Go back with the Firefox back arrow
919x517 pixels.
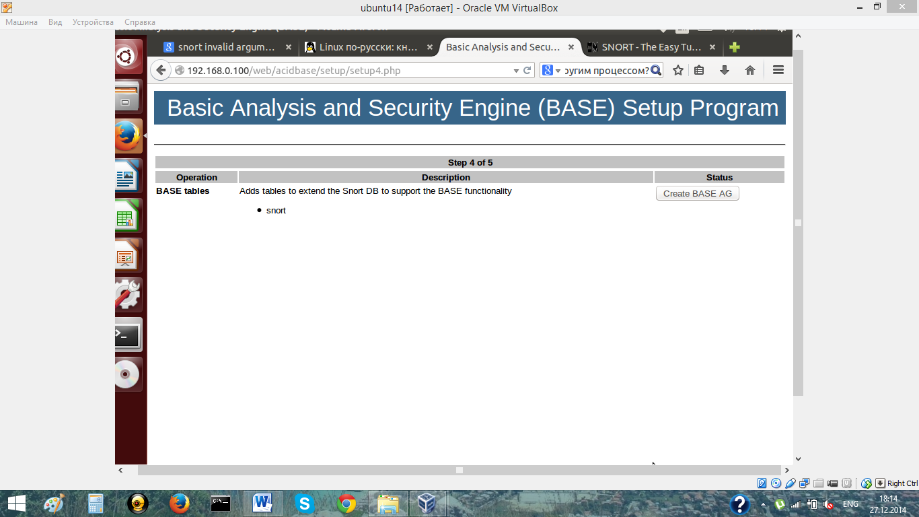click(x=160, y=70)
